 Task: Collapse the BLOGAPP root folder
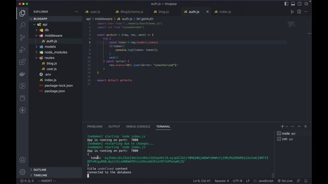(55, 19)
